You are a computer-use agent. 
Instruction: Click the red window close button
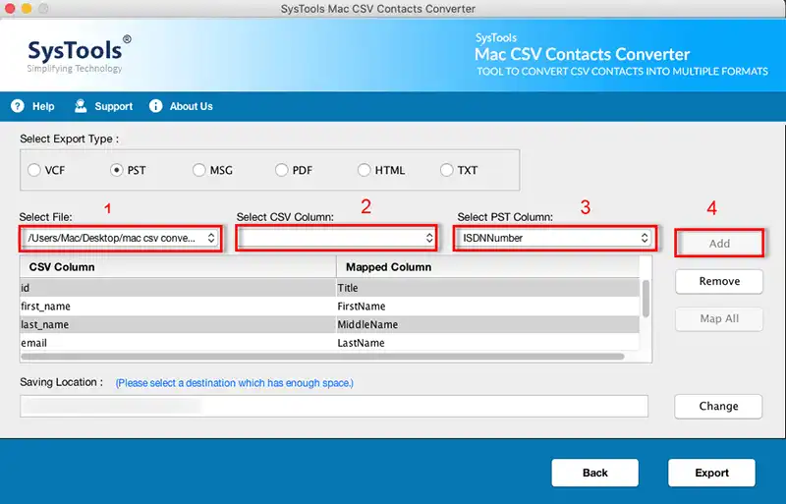tap(10, 9)
